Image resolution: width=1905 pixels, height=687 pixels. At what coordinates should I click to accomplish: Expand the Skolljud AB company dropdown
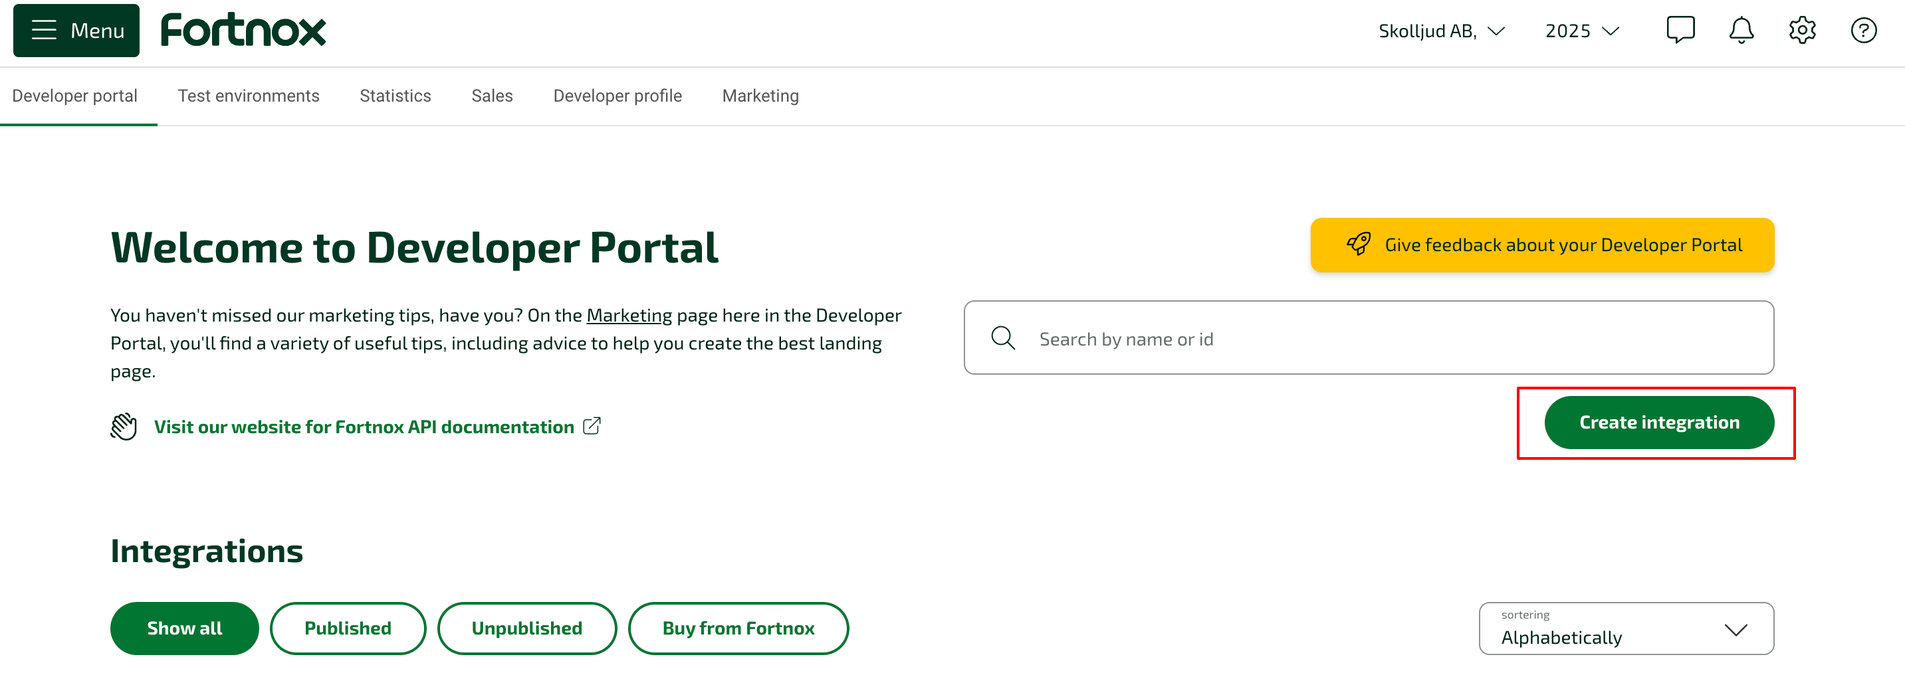[1441, 31]
